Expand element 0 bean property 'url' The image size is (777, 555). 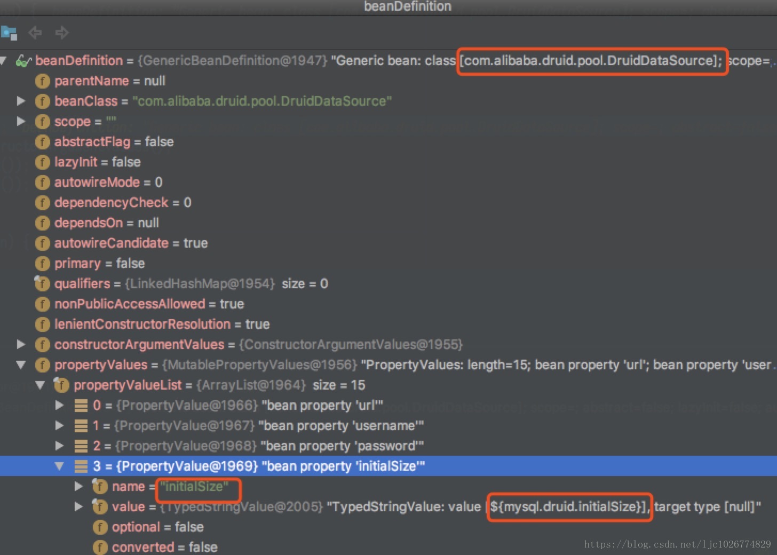point(59,405)
